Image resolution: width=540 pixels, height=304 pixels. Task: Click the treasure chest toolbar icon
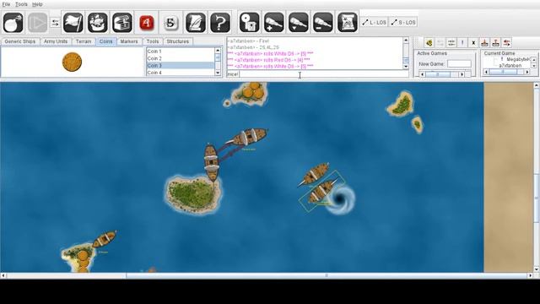(121, 23)
